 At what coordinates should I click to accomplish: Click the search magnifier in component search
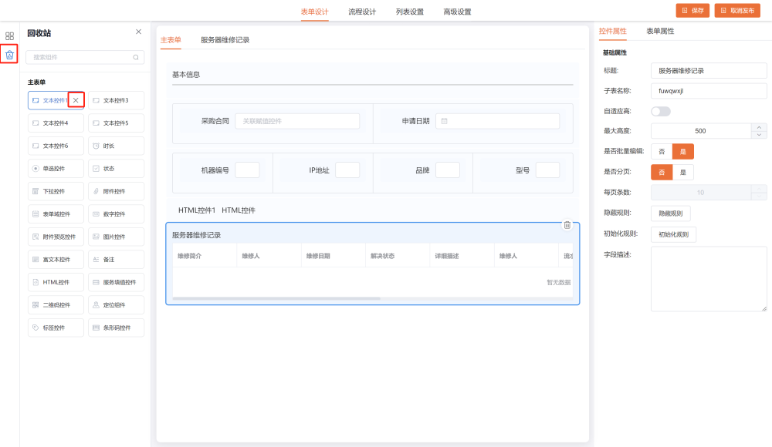(136, 57)
